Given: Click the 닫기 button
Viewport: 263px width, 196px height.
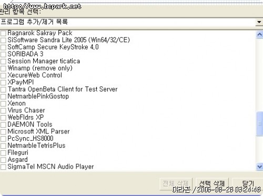Looking at the screenshot, I should click(248, 184).
